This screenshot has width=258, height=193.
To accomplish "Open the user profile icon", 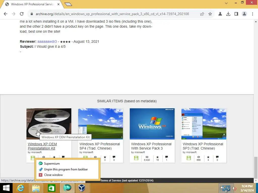I will coord(244,14).
